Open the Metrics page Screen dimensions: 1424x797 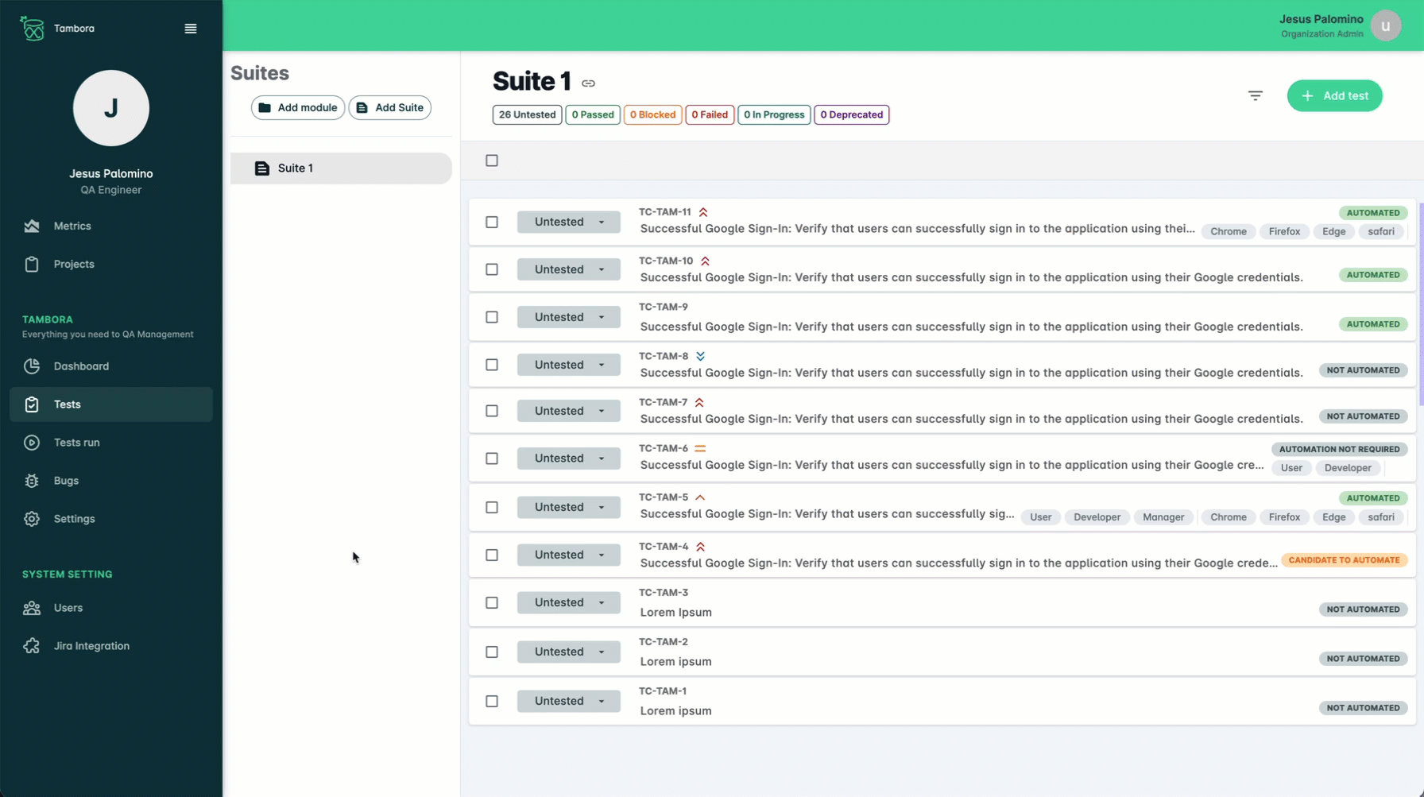111,226
